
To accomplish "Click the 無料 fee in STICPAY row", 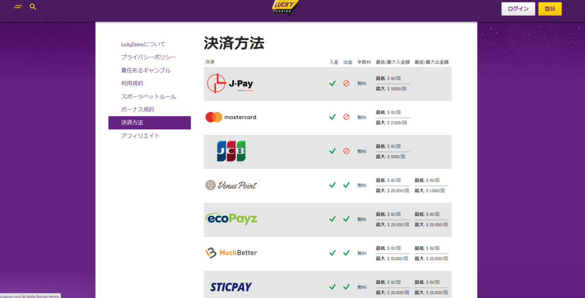I will (x=362, y=287).
